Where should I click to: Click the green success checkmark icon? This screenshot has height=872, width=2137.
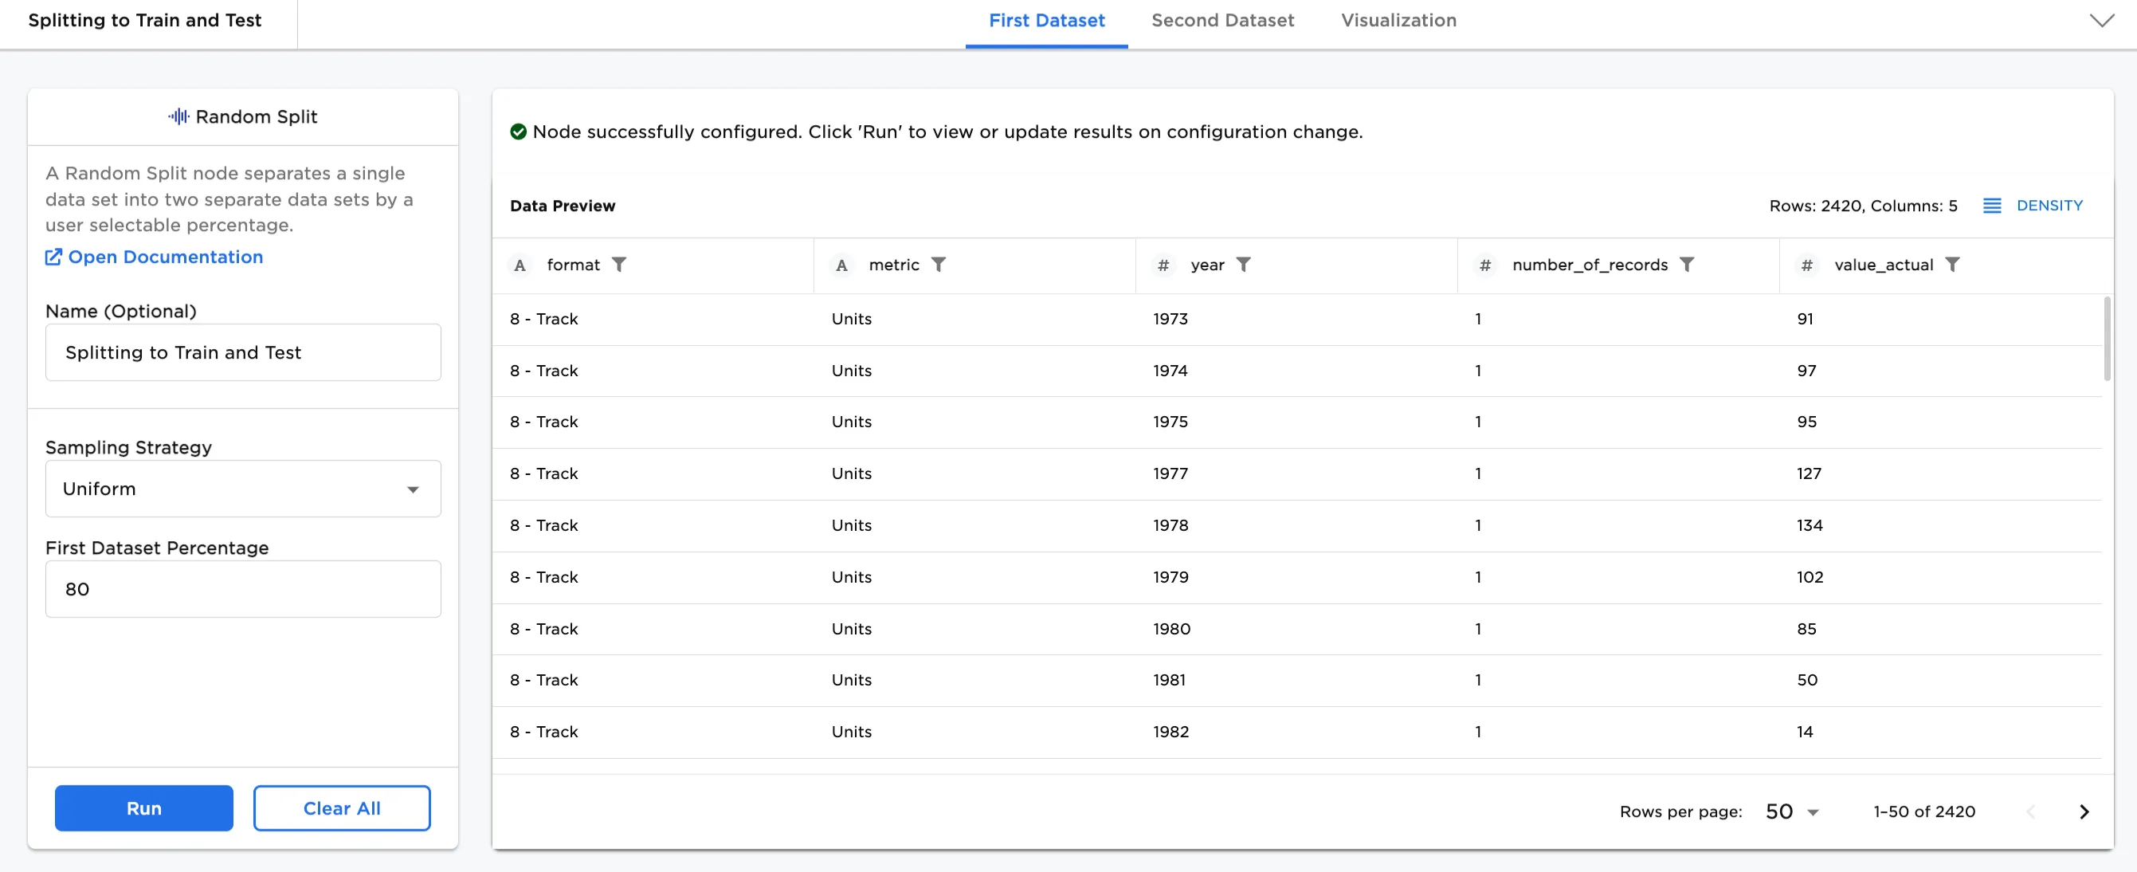[519, 132]
